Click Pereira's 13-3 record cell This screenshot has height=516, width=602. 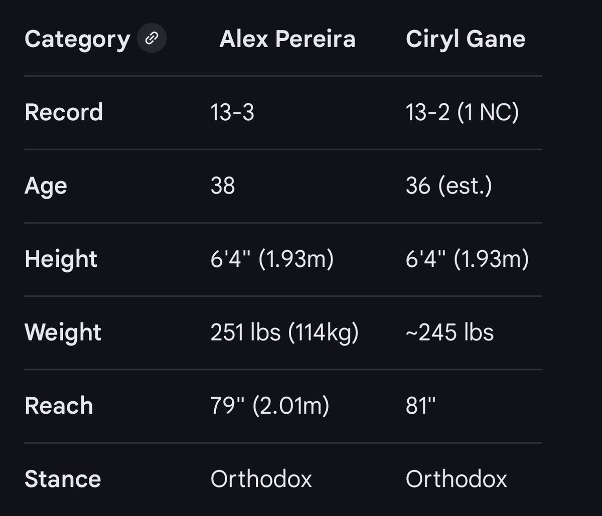(x=232, y=113)
